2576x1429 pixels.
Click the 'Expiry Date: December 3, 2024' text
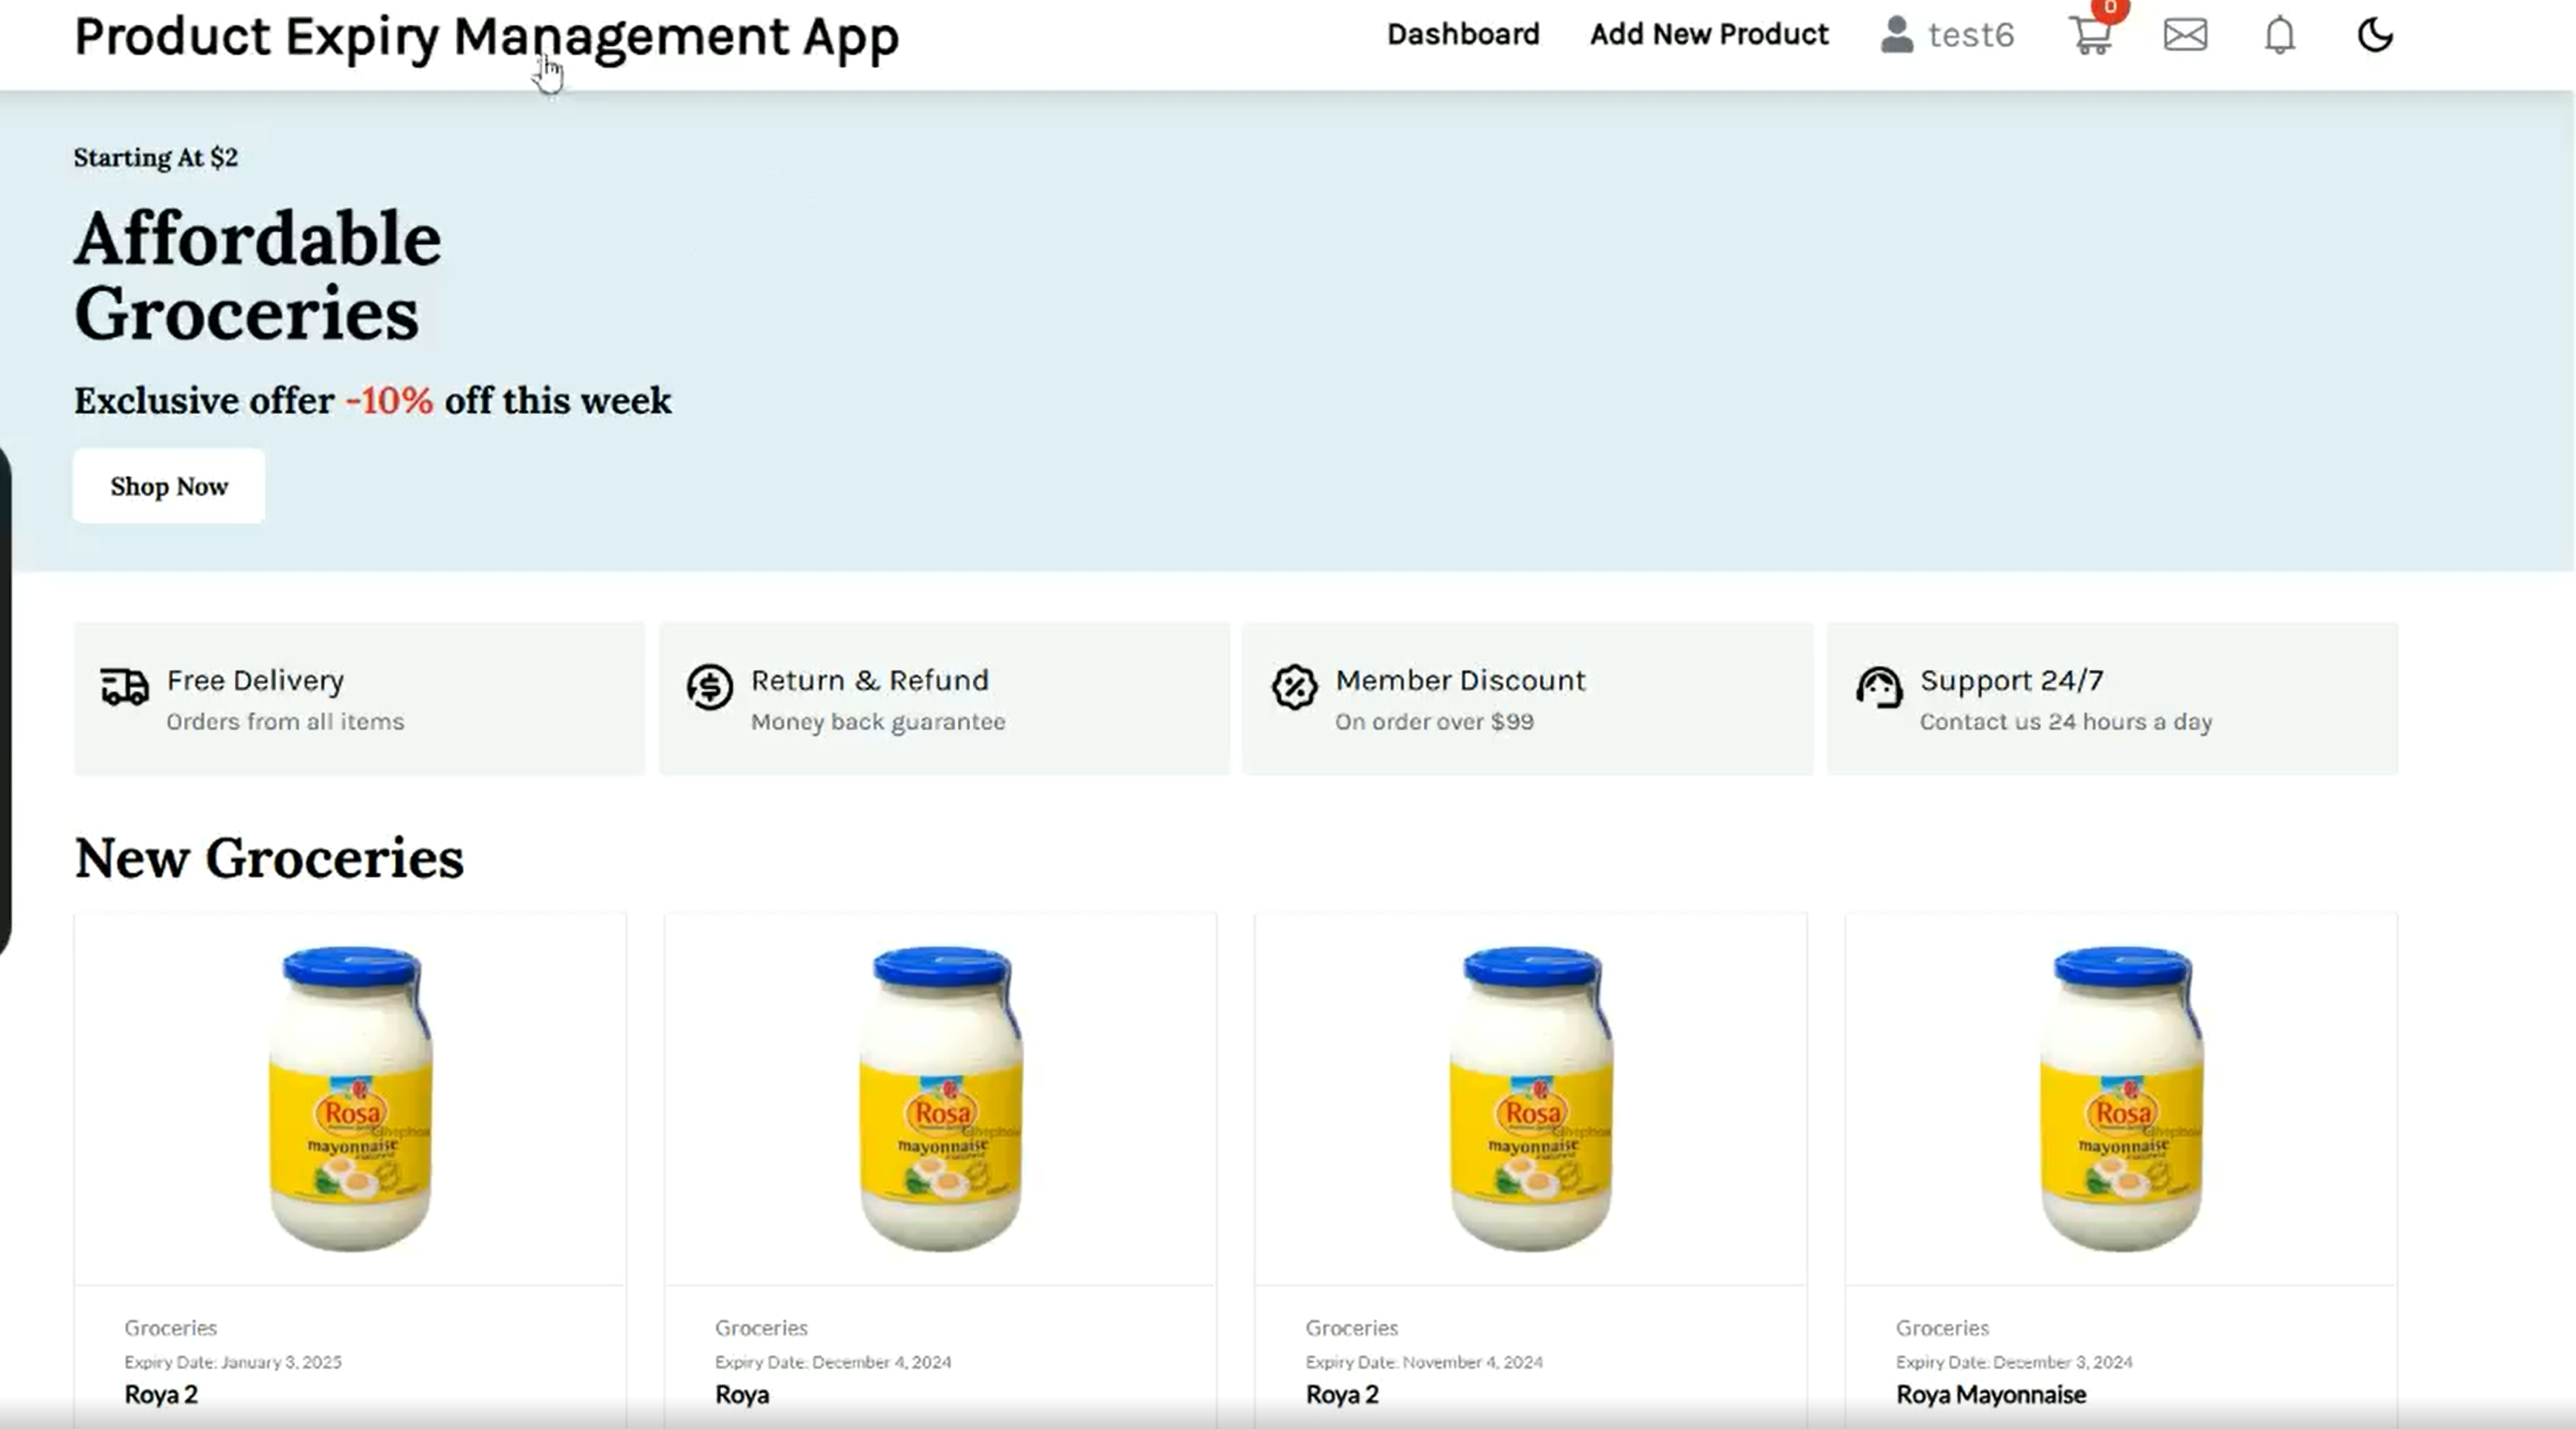pyautogui.click(x=2014, y=1362)
